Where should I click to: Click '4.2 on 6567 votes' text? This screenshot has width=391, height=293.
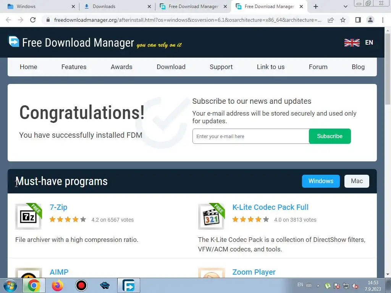(113, 220)
